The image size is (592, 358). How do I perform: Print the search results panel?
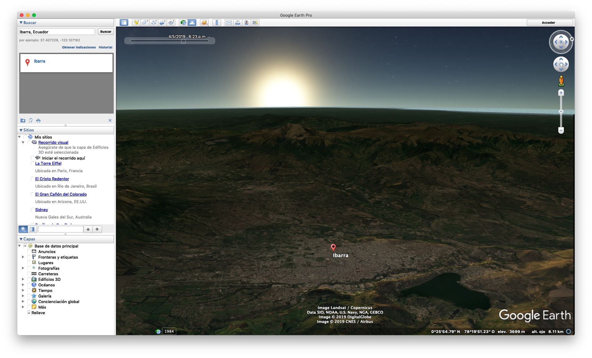pos(38,120)
